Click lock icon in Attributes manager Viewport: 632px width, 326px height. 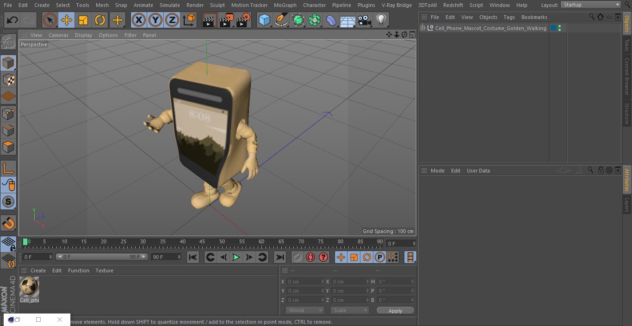(601, 171)
